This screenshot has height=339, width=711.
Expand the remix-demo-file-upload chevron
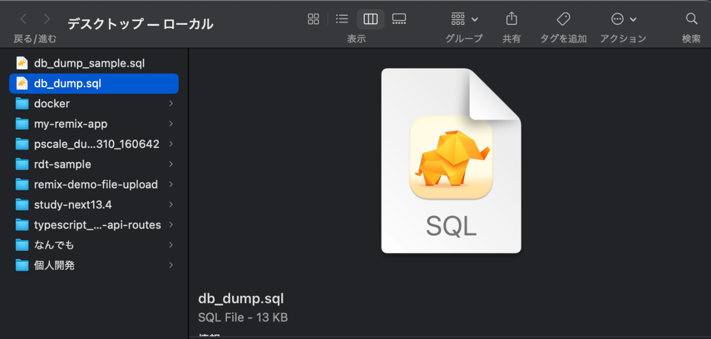tap(171, 184)
